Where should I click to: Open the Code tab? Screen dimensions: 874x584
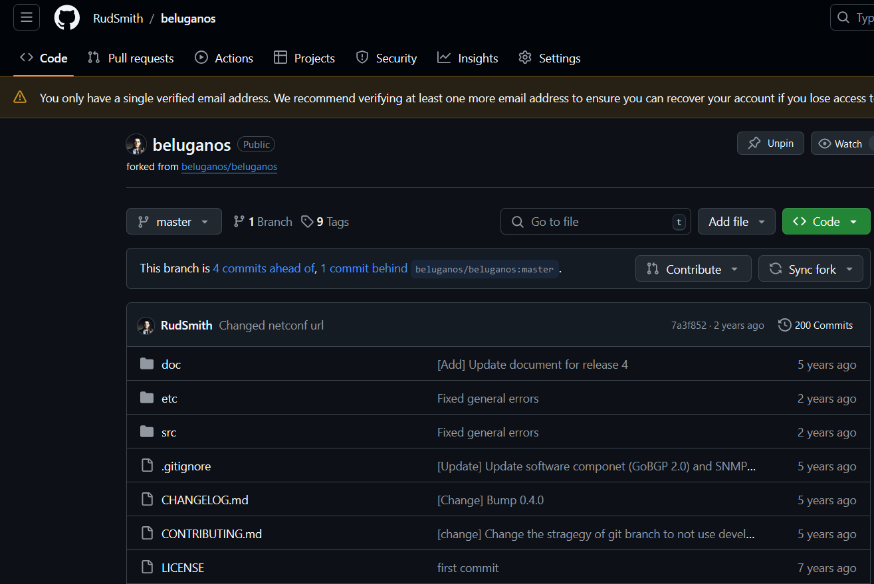tap(44, 58)
